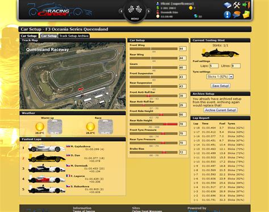
Task: Click the Warm-up sunny weather icon
Action: [40, 126]
